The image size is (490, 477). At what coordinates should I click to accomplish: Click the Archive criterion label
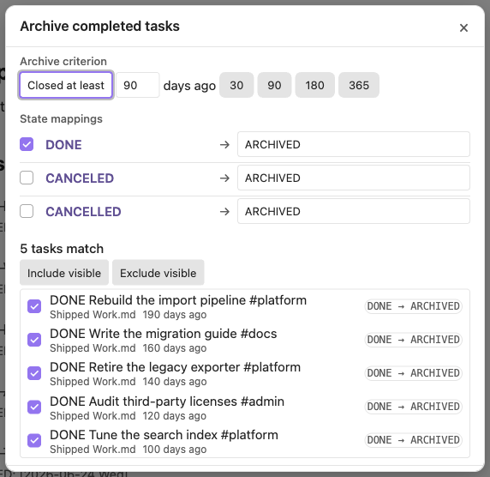click(63, 62)
